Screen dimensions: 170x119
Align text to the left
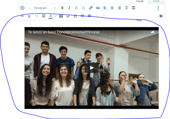[105, 8]
